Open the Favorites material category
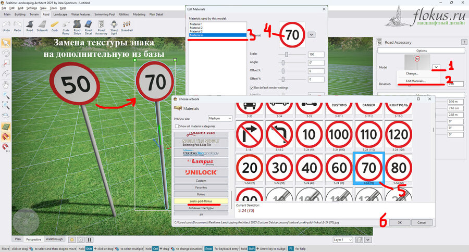 pos(201,187)
